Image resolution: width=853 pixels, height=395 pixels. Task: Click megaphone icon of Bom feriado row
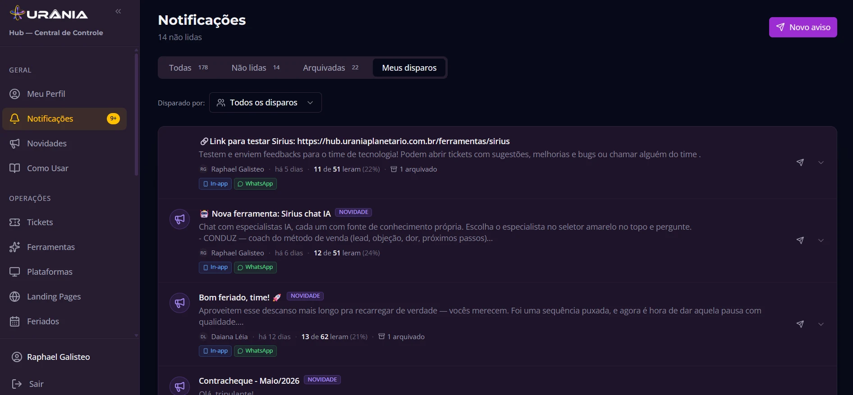179,303
